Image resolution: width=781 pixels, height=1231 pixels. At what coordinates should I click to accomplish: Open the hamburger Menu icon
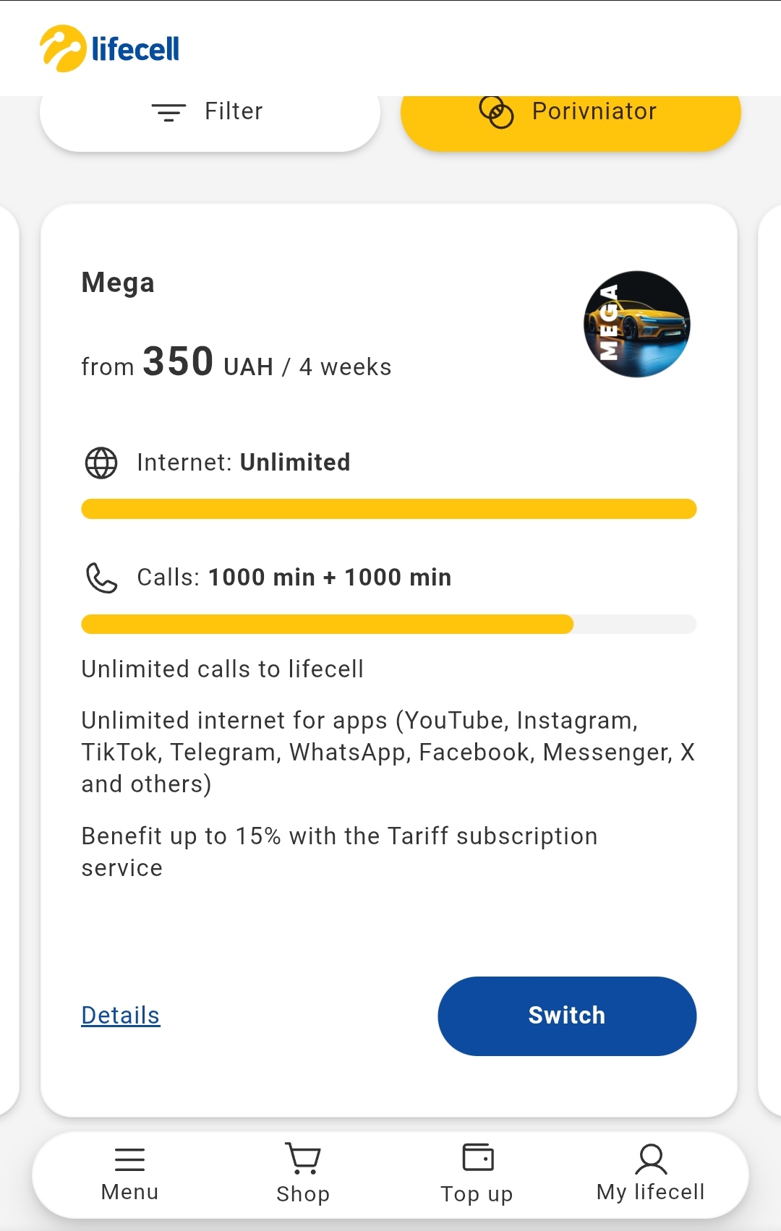pyautogui.click(x=130, y=1159)
